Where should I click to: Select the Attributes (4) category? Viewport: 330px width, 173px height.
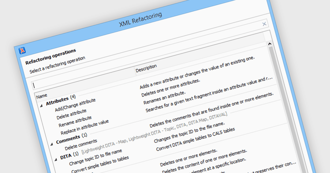point(61,100)
